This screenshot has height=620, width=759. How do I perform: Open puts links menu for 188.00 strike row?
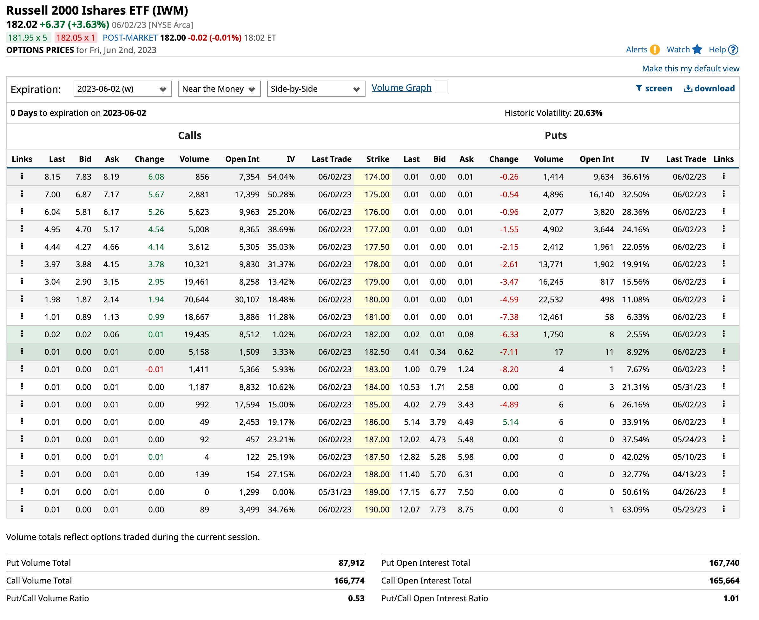pyautogui.click(x=724, y=474)
